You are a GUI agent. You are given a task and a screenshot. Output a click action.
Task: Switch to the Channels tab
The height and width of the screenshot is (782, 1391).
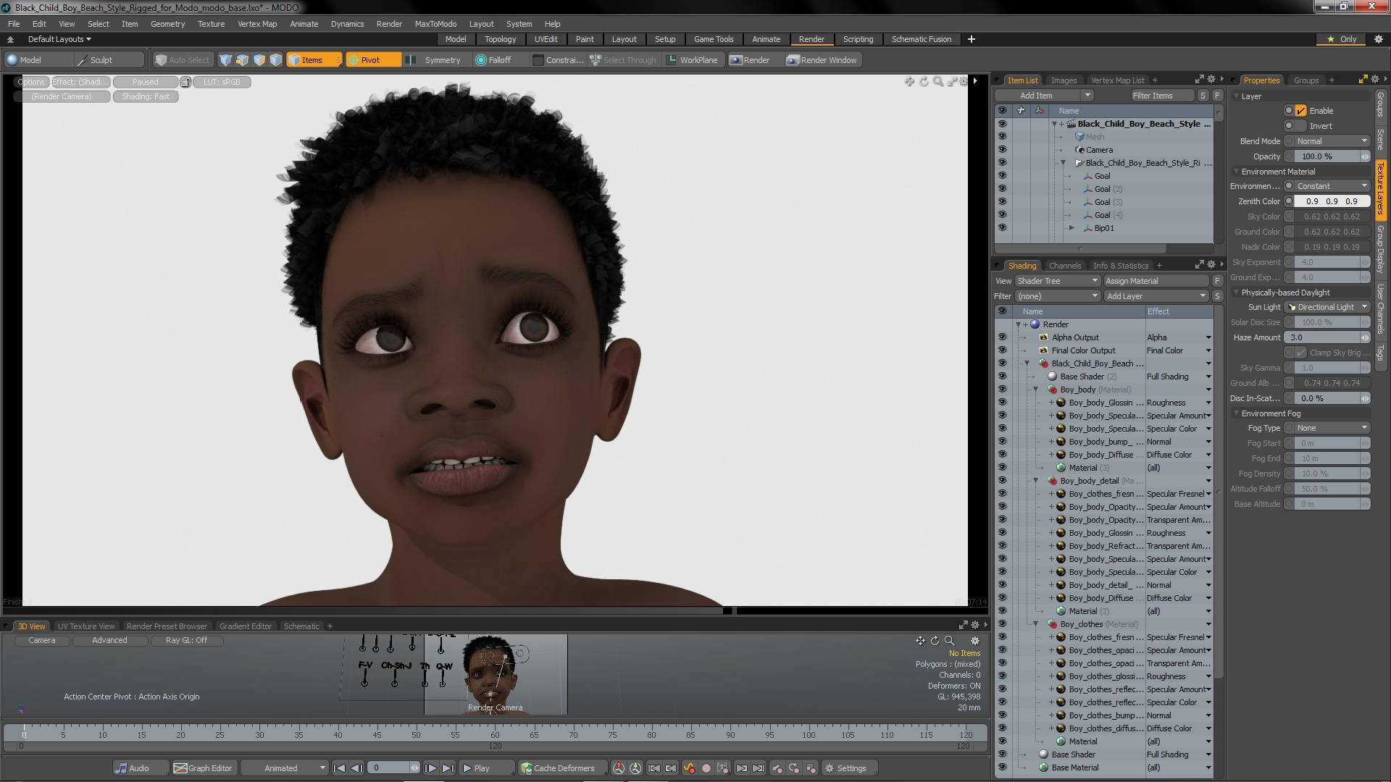coord(1064,266)
